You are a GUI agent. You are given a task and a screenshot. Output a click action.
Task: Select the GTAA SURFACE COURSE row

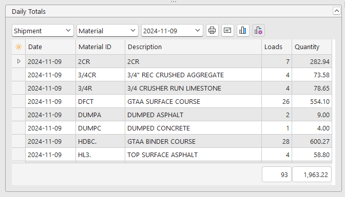coord(172,102)
